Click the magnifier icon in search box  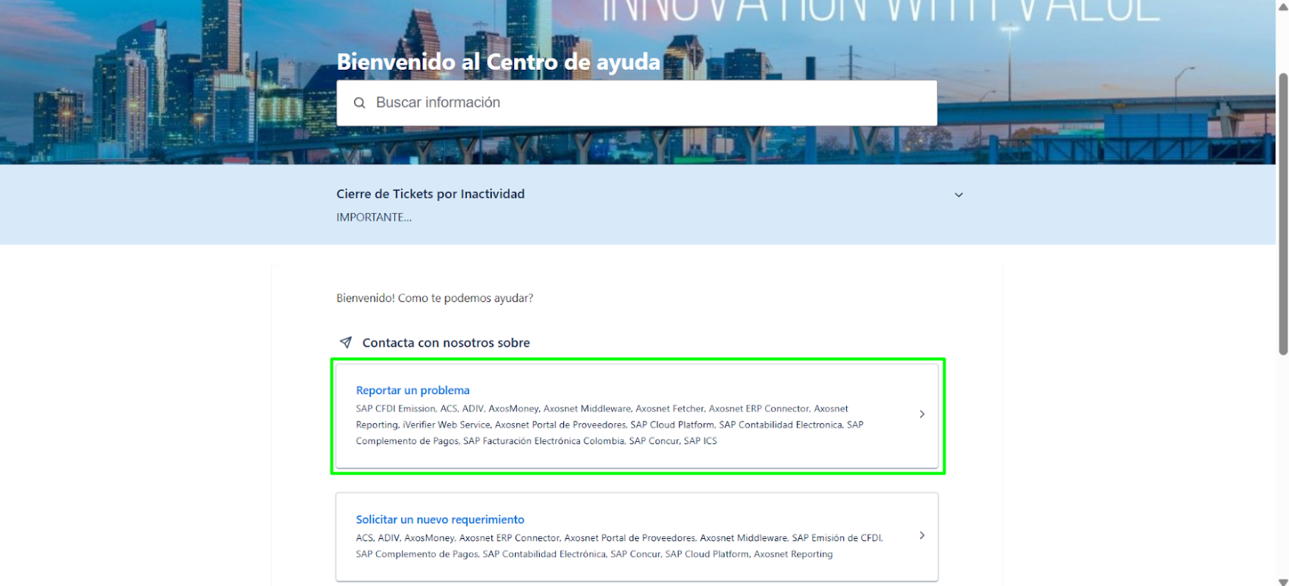[359, 103]
